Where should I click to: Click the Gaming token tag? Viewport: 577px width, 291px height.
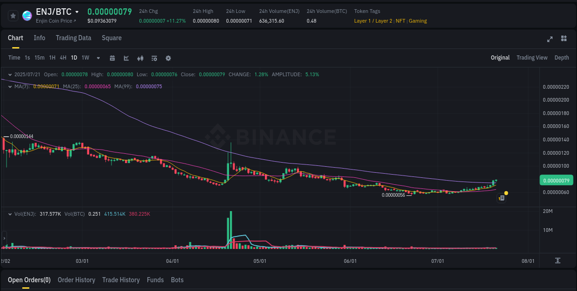click(x=418, y=21)
